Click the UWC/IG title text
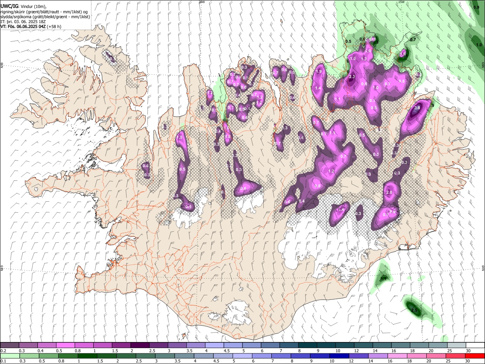This screenshot has height=364, width=485. (x=9, y=6)
